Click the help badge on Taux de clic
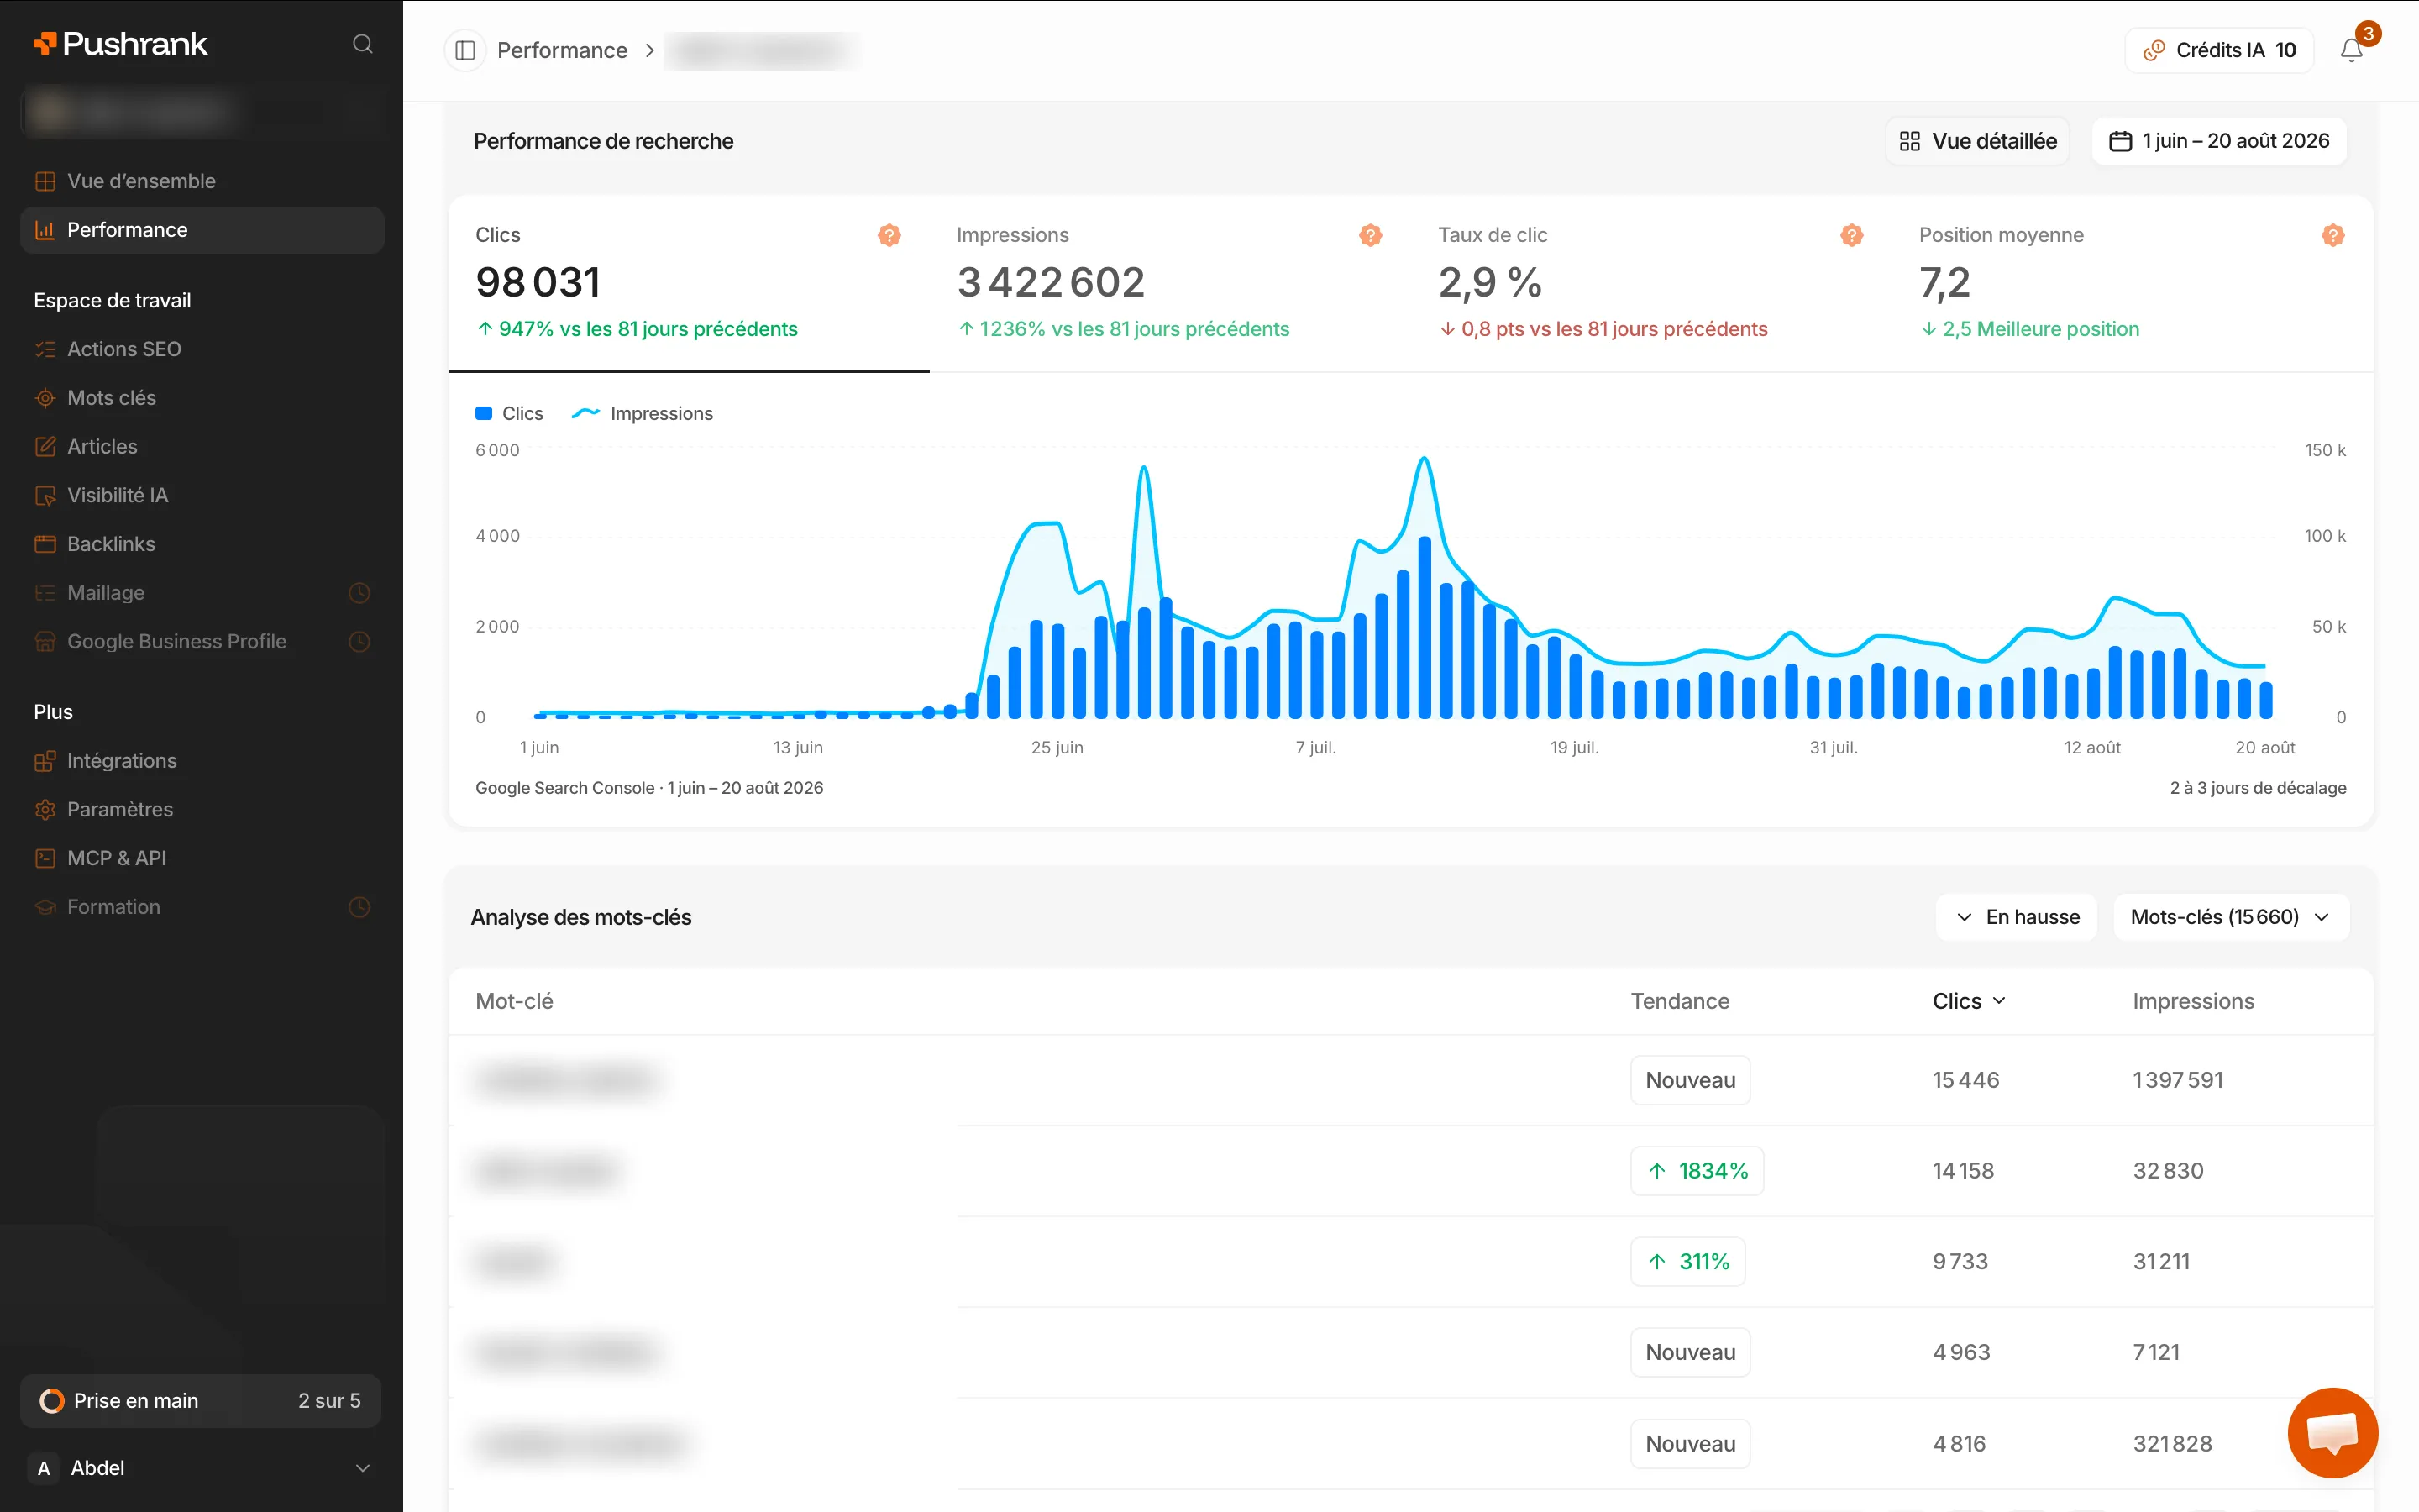The width and height of the screenshot is (2419, 1512). [x=1851, y=235]
